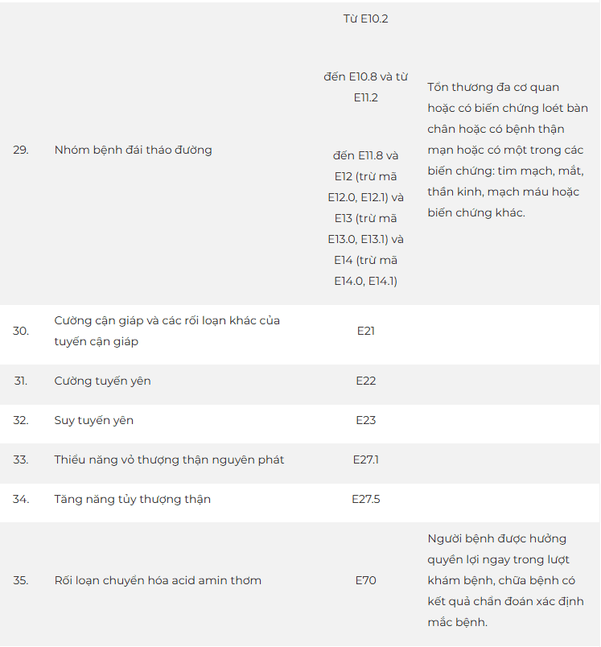Click the 'đến E10.8 và từ E11.2' text
The width and height of the screenshot is (601, 647).
365,87
